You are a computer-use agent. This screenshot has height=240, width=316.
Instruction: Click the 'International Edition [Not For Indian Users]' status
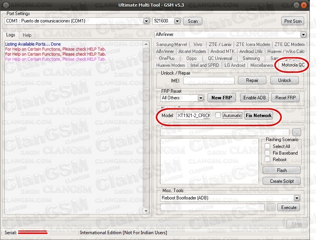[x=123, y=233]
